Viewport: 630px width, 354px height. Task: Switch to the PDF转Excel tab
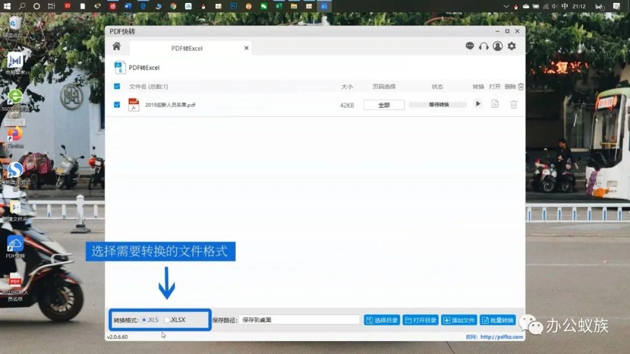[187, 48]
